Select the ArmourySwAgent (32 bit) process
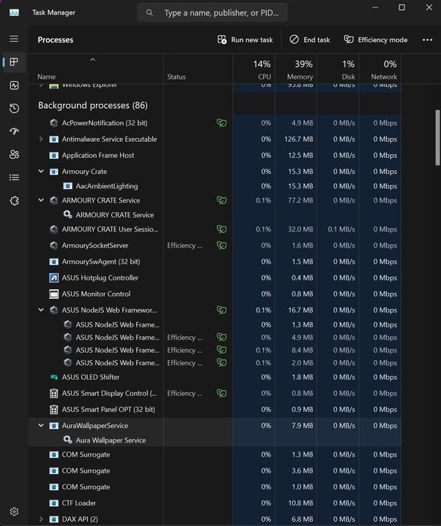Viewport: 441px width, 526px height. tap(214, 262)
